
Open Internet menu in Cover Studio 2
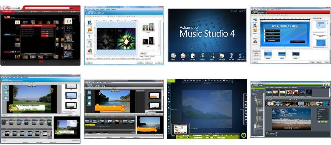click(113, 9)
